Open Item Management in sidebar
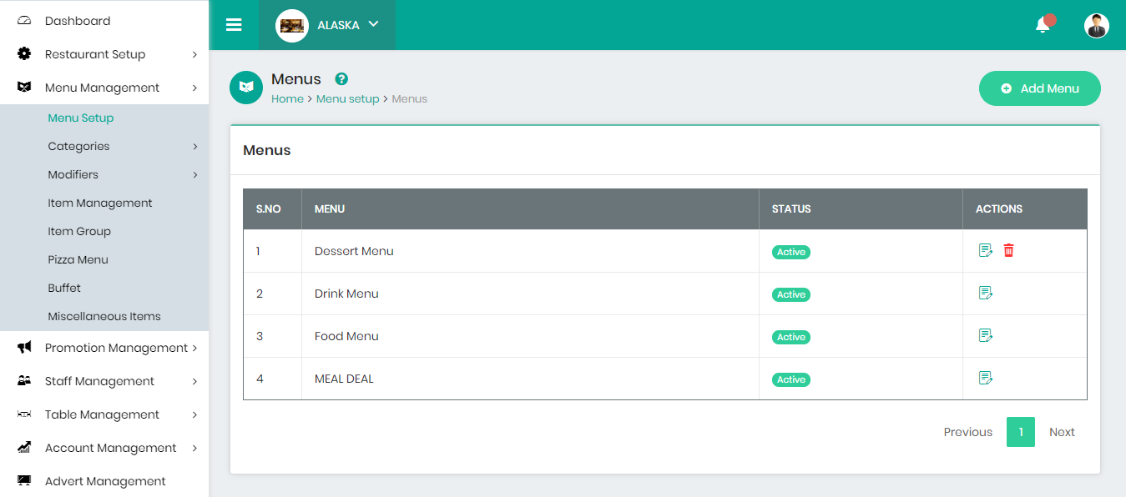This screenshot has height=497, width=1126. coord(100,203)
